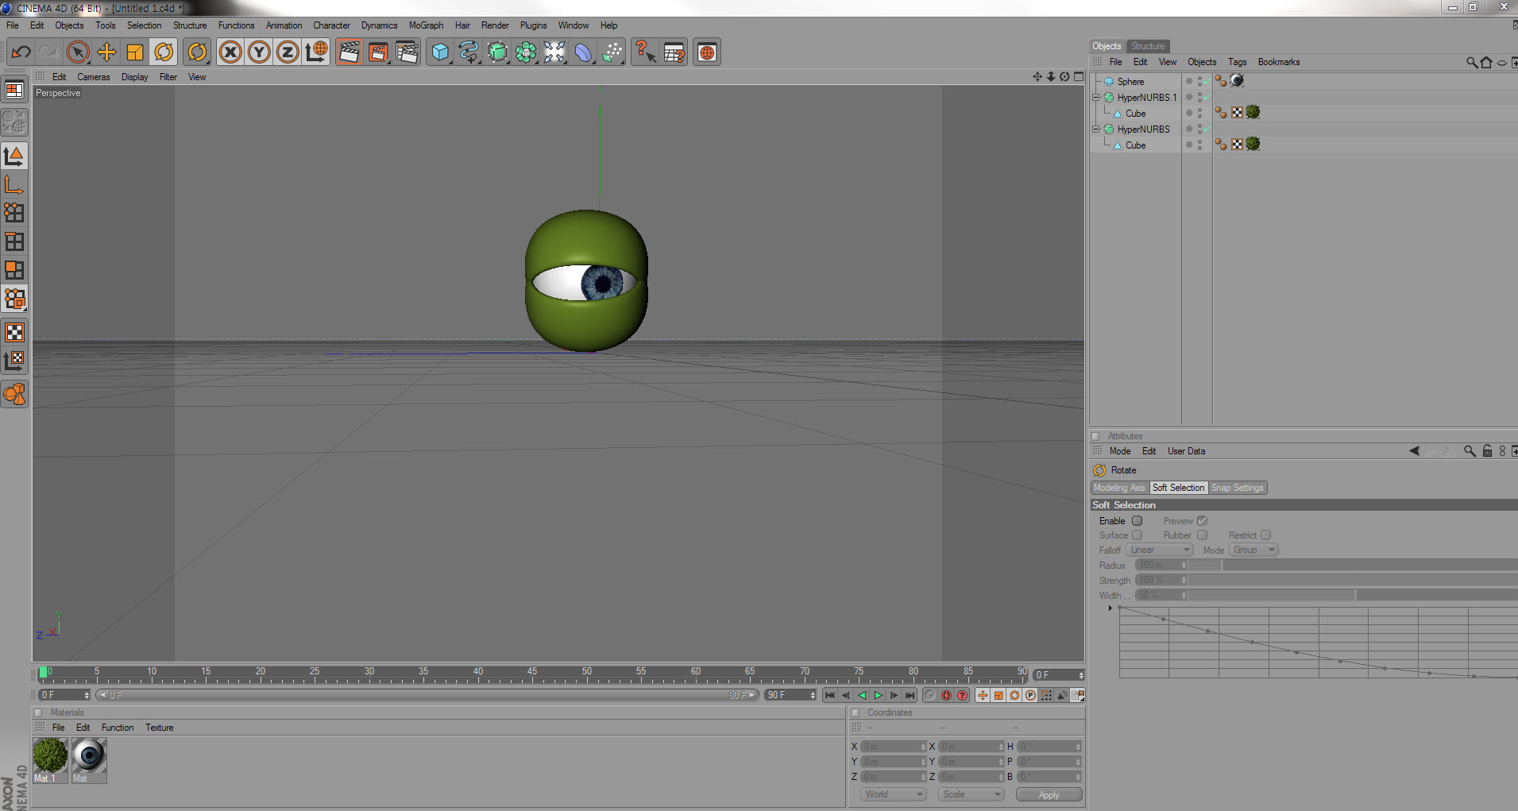Open Render Settings icon

pyautogui.click(x=407, y=52)
